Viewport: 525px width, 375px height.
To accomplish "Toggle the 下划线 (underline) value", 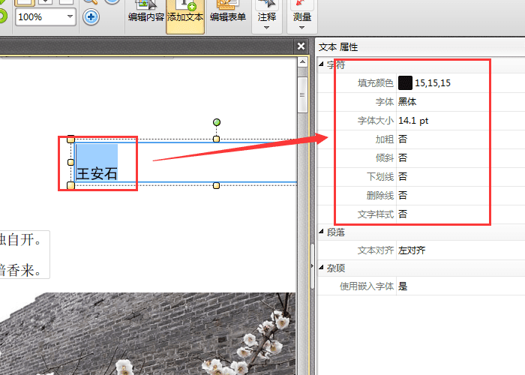I will 403,176.
